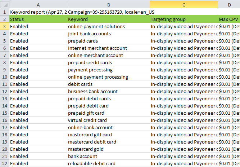Select highlighted column C header
The width and height of the screenshot is (240, 167).
coord(184,5)
